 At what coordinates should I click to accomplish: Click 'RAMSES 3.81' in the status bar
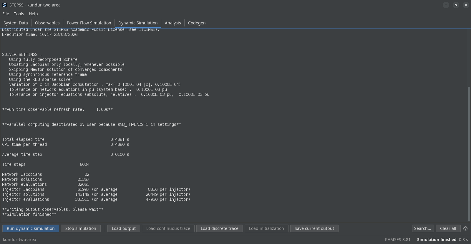[397, 240]
